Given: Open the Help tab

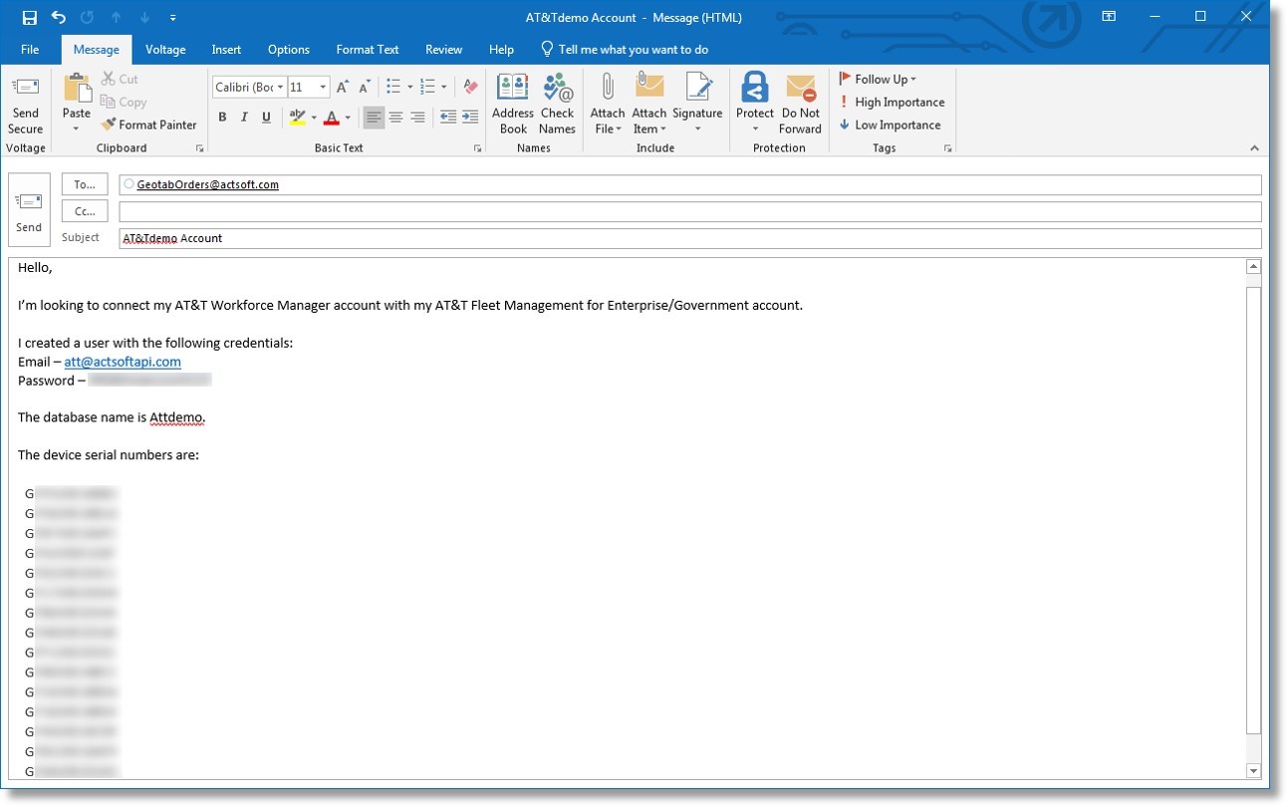Looking at the screenshot, I should [x=501, y=49].
